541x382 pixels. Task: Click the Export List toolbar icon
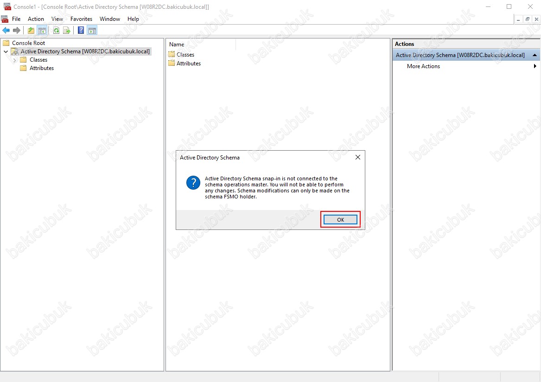(67, 31)
